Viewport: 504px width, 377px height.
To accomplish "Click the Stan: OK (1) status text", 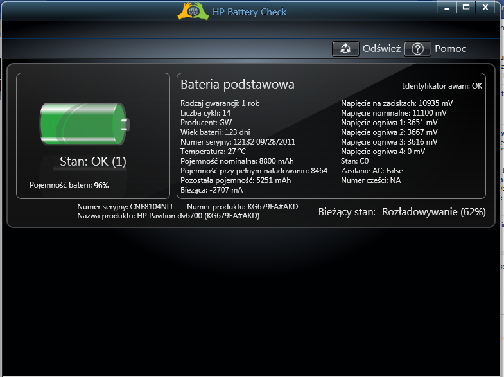I will (x=93, y=161).
